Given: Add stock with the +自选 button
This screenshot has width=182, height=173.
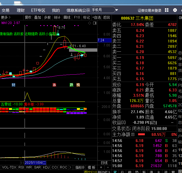Looking at the screenshot, I should tap(96, 17).
